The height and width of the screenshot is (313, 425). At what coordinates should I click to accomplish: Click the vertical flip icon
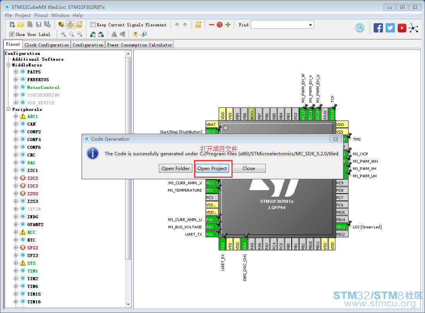tap(122, 34)
